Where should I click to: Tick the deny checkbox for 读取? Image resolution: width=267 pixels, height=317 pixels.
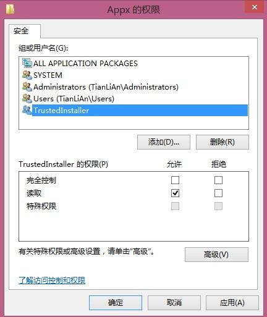218,193
